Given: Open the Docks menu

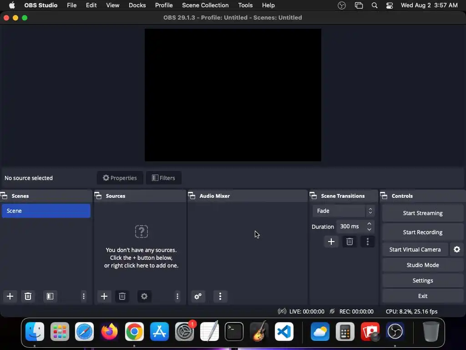Looking at the screenshot, I should click(x=137, y=5).
